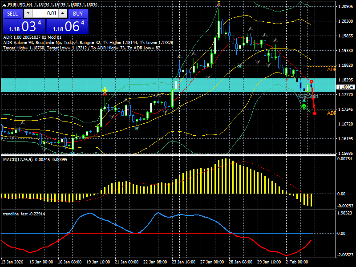Screen dimensions: 356x267
Task: Click upper orange ADR level label
Action: [x=331, y=69]
